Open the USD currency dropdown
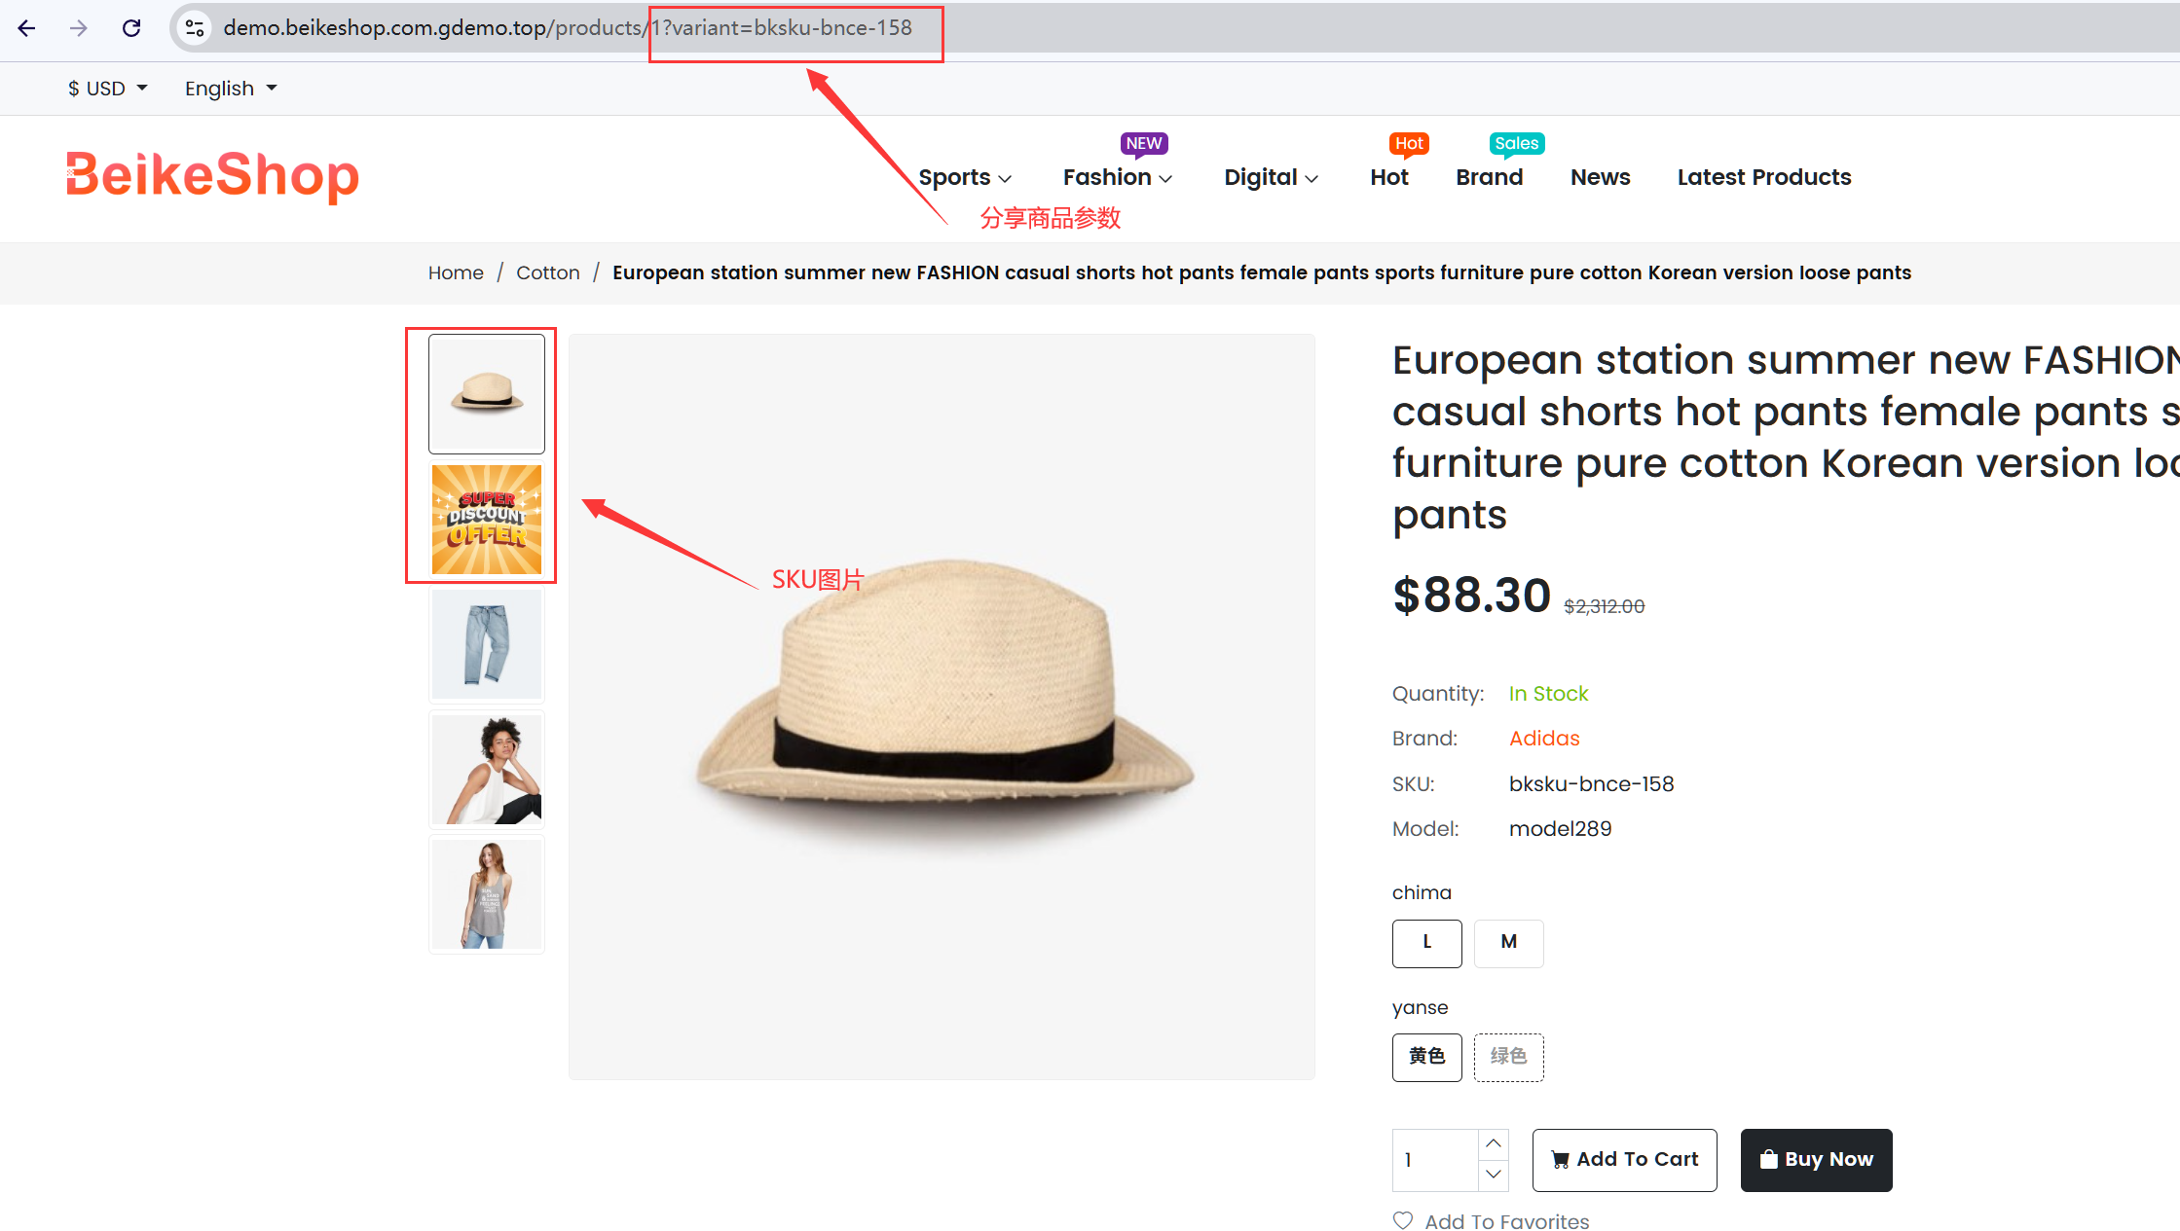The image size is (2180, 1231). (107, 89)
